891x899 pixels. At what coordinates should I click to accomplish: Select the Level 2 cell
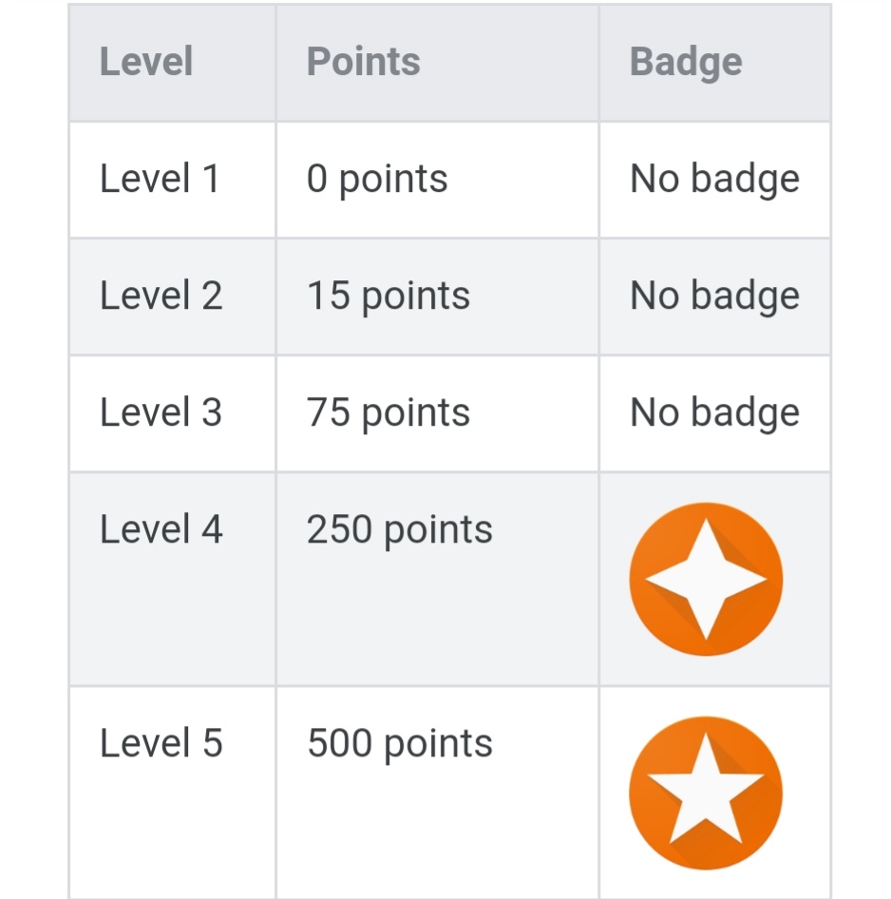click(172, 296)
